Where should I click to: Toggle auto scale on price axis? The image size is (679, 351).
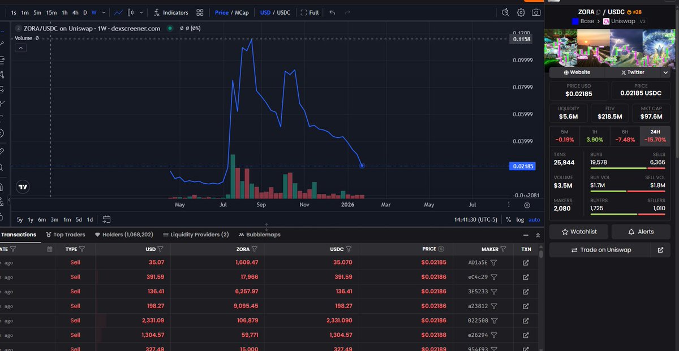tap(534, 219)
